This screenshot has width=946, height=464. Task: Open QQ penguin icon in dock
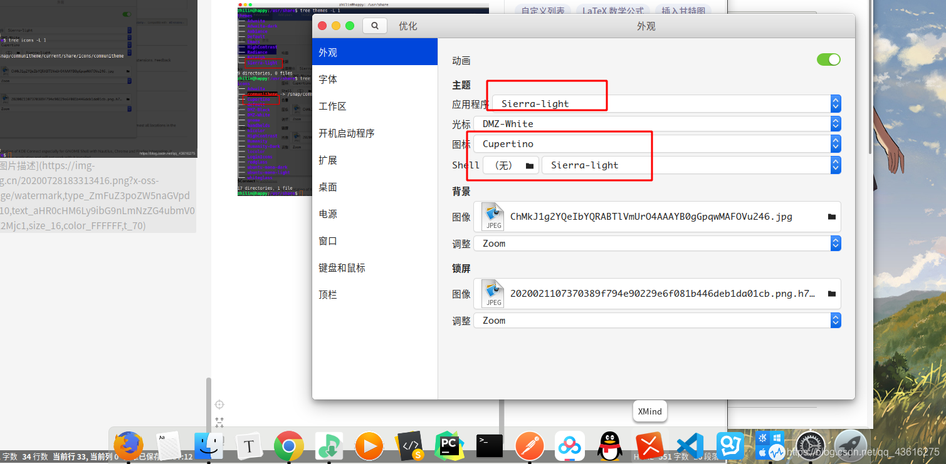click(610, 446)
